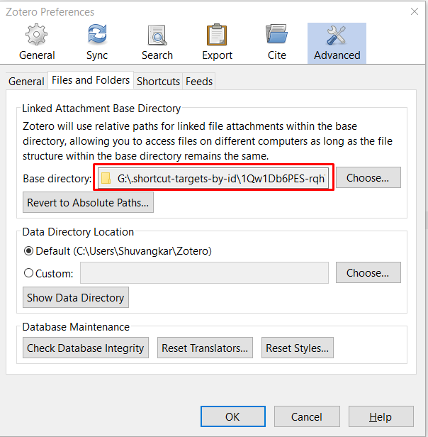The width and height of the screenshot is (428, 437).
Task: Click the Custom data directory text field
Action: click(x=204, y=272)
